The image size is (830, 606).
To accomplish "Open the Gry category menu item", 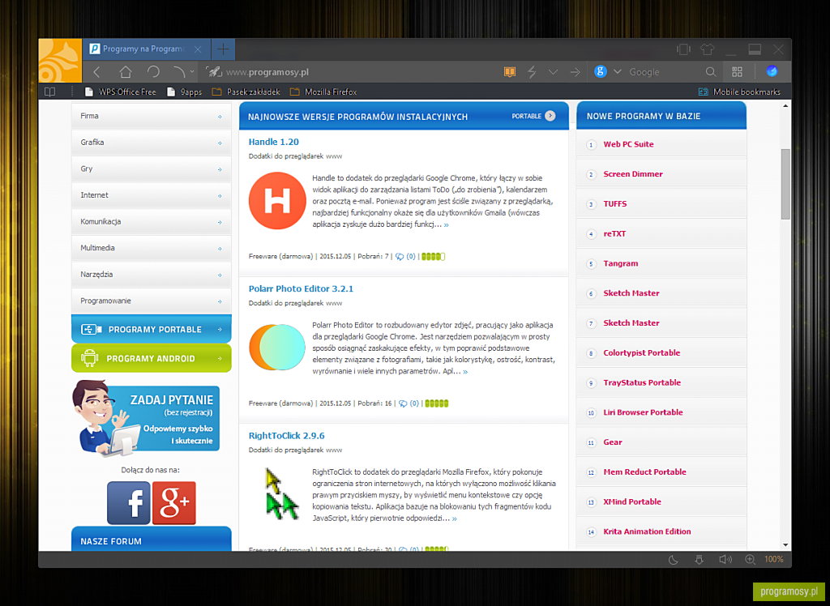I will (152, 169).
